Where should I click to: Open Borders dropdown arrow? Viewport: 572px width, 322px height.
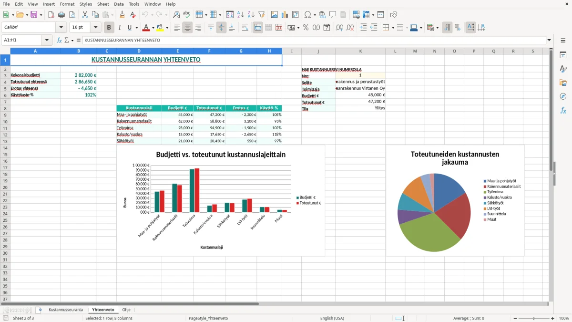tap(393, 28)
